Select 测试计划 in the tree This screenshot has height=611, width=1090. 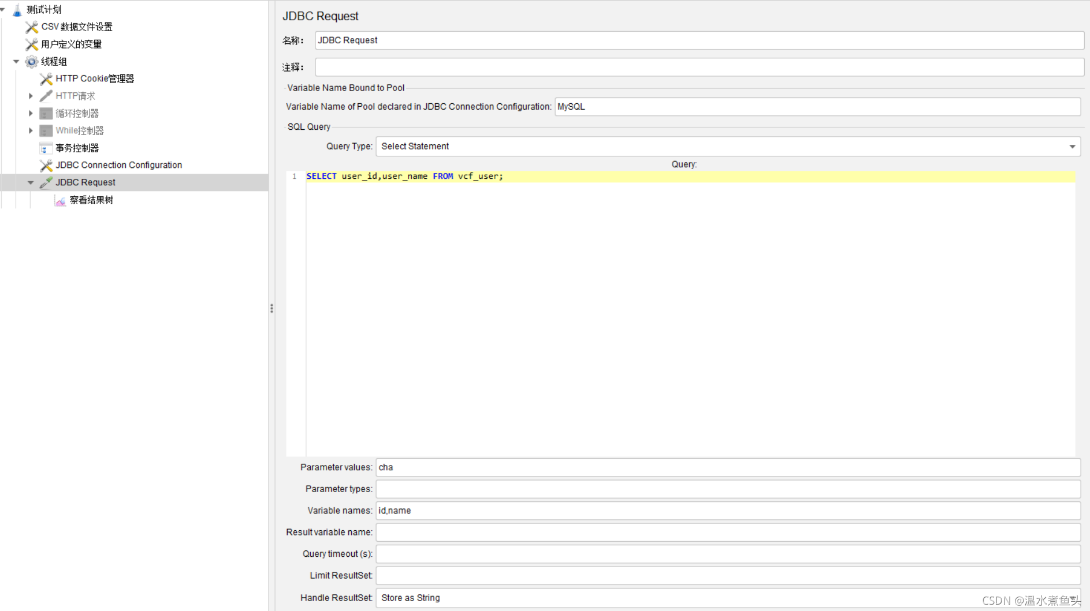(44, 10)
